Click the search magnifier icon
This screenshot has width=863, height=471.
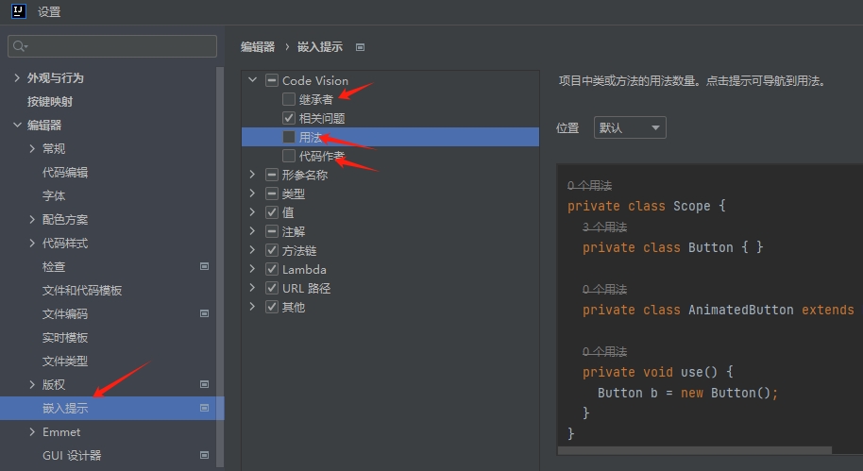pyautogui.click(x=20, y=46)
